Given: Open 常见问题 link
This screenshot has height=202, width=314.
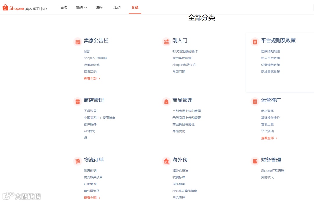Looking at the screenshot, I should (179, 71).
